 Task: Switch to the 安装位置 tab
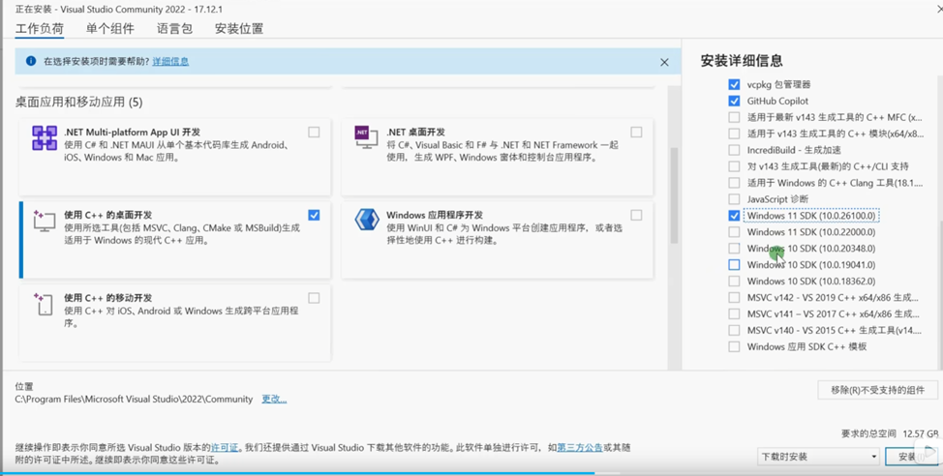pos(239,28)
